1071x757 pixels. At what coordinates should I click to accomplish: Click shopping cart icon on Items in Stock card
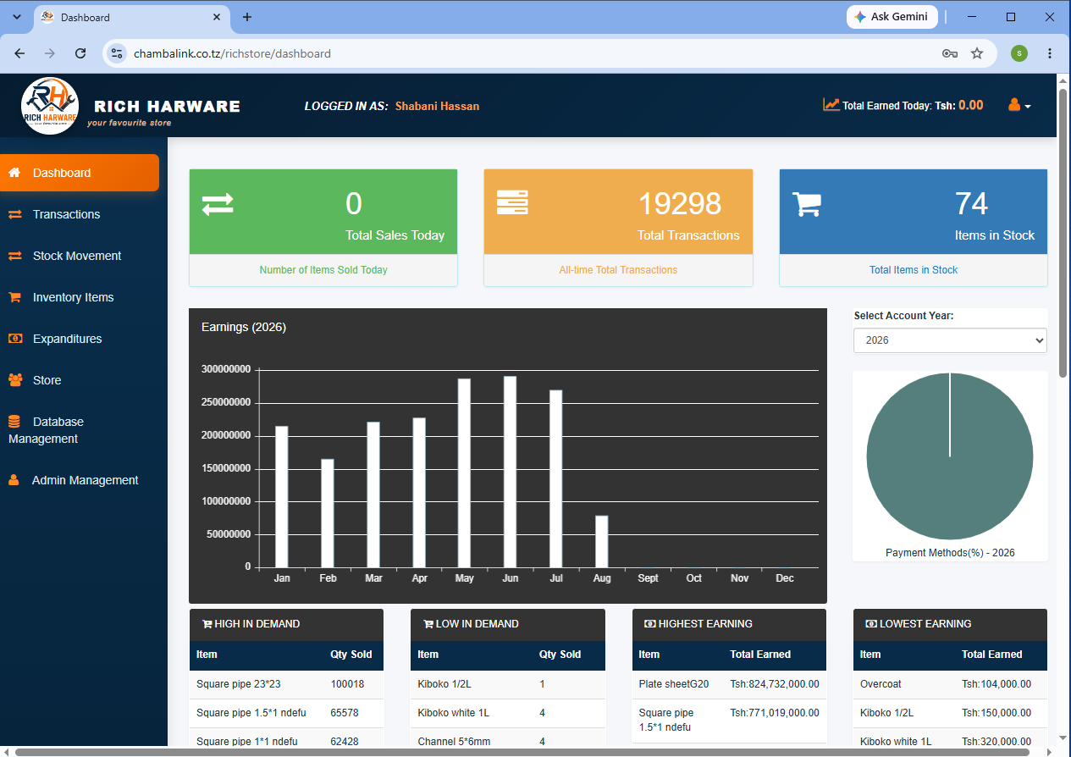tap(807, 204)
